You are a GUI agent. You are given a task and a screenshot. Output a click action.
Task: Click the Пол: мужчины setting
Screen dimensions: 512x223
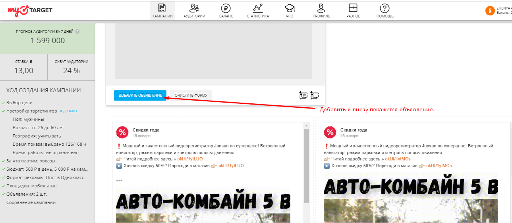(x=28, y=119)
